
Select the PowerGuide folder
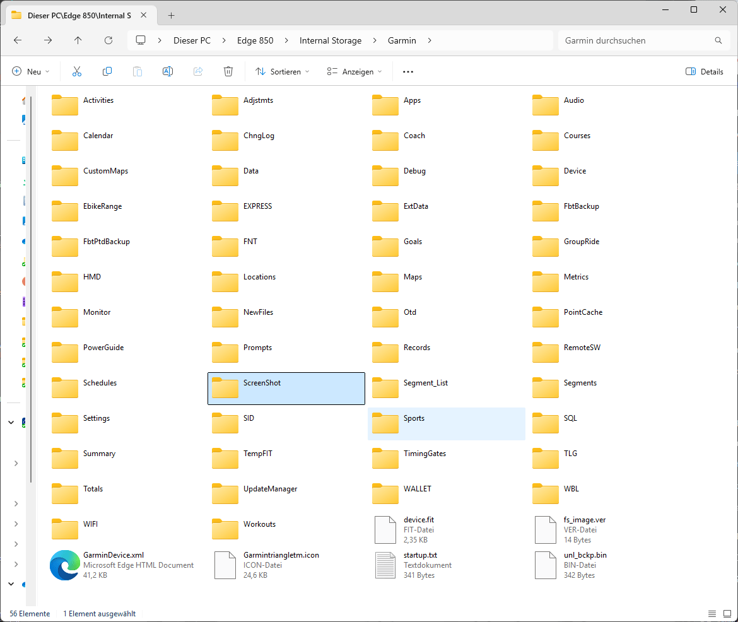126,353
